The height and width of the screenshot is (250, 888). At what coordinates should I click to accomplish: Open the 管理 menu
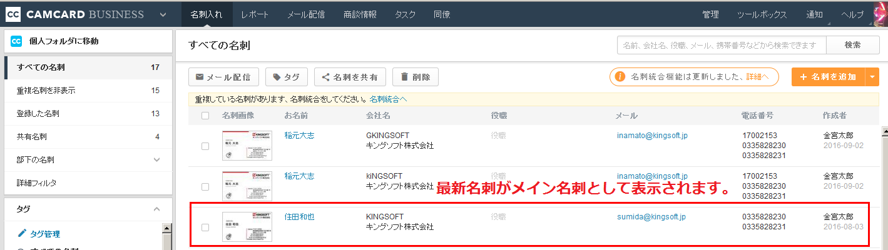[x=711, y=14]
